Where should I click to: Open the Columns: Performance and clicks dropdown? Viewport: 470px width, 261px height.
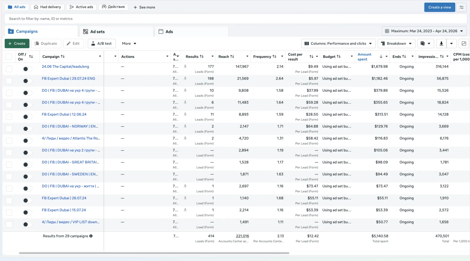pos(338,43)
